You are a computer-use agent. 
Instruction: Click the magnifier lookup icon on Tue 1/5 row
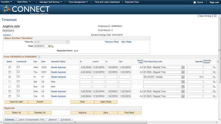tap(214, 96)
